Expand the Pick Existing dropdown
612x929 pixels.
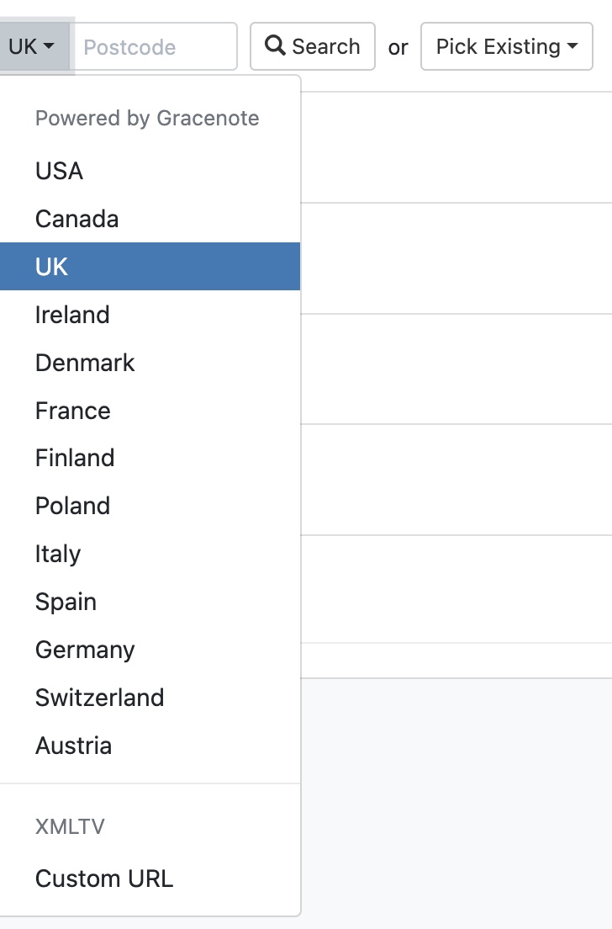click(x=506, y=46)
